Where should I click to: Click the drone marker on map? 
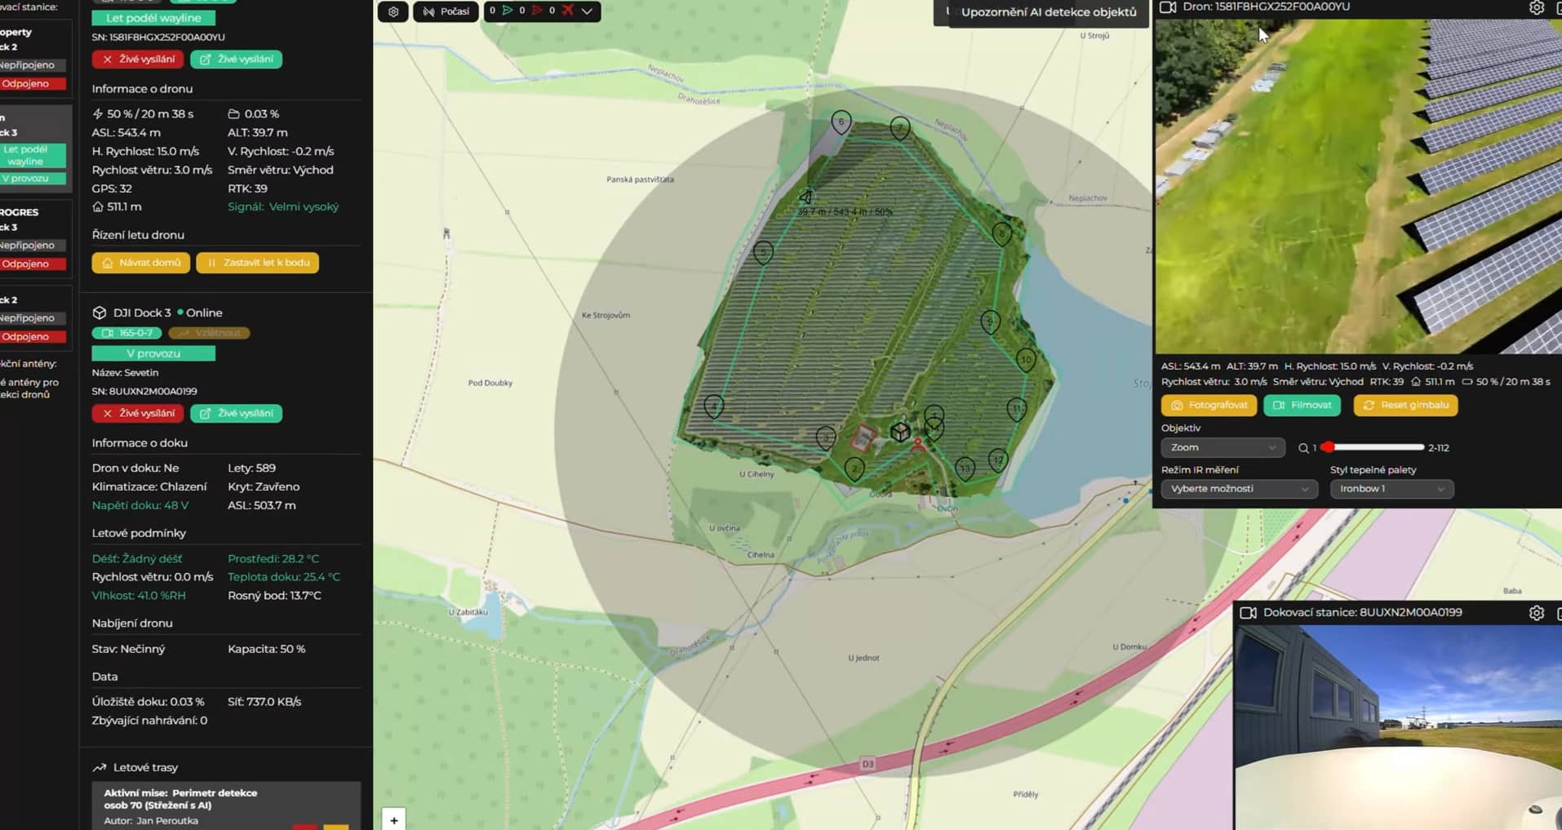805,197
